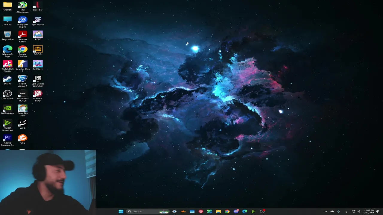
Task: Open OneDrive cloud tray icon
Action: (x=332, y=211)
